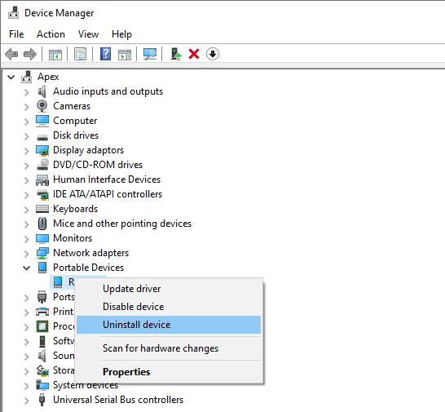Expand the Display adaptors category
This screenshot has width=445, height=412.
(26, 151)
